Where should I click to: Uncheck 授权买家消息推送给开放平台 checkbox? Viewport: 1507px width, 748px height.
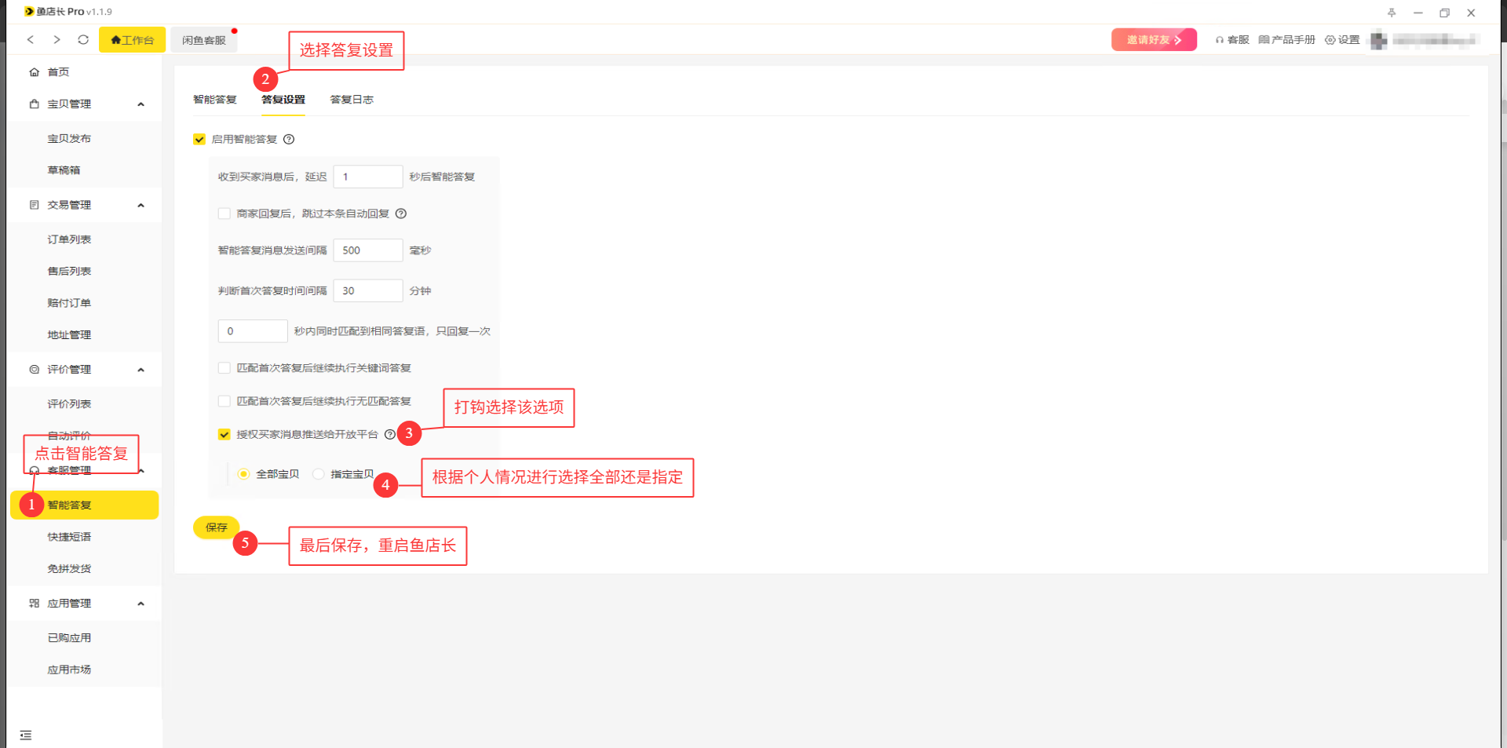[224, 435]
